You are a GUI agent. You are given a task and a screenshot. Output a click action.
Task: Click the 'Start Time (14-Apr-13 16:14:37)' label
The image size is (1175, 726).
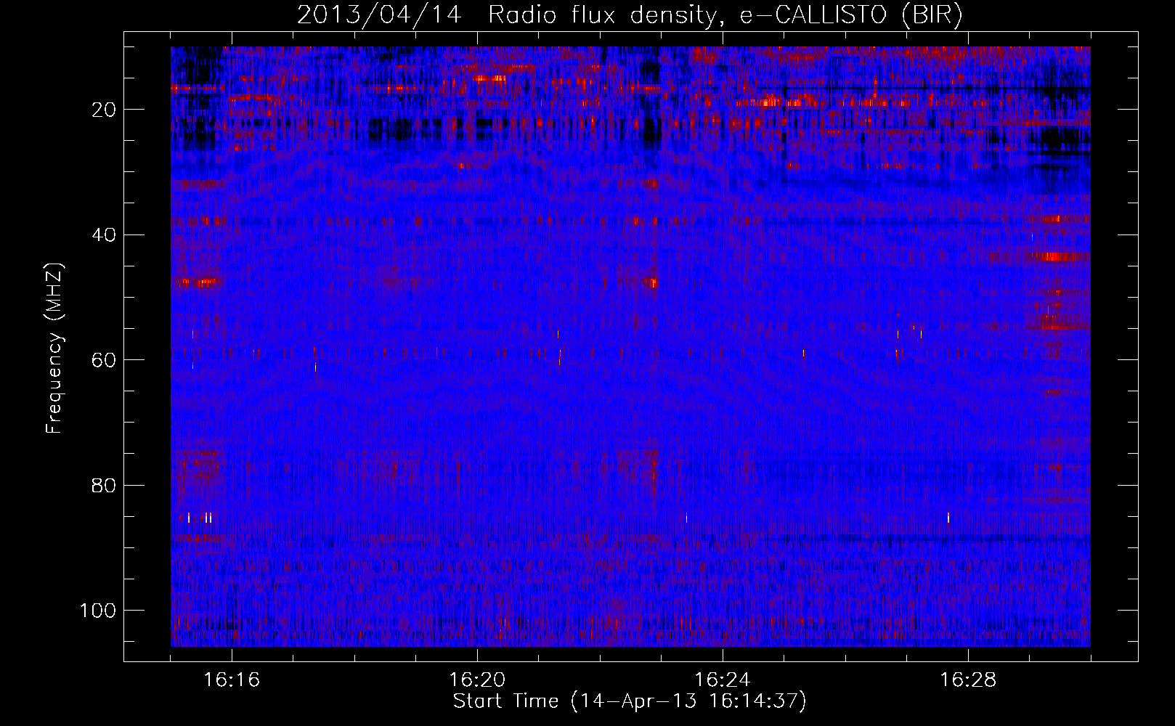pyautogui.click(x=630, y=701)
